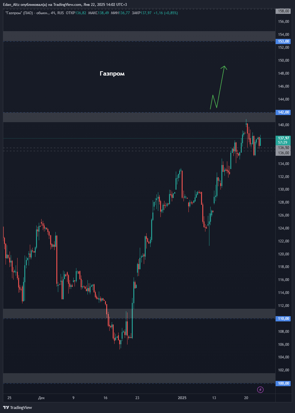Image resolution: width=295 pixels, height=413 pixels.
Task: Click the gray resistance zone near 154
Action: pyautogui.click(x=139, y=36)
